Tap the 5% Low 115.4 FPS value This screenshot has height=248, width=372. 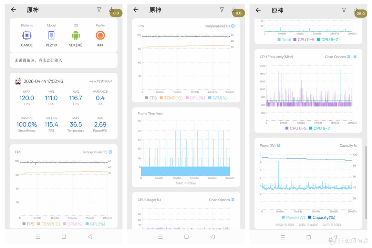click(51, 125)
